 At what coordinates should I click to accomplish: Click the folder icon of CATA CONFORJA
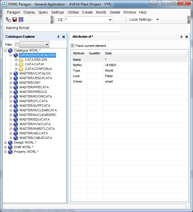(x=21, y=69)
